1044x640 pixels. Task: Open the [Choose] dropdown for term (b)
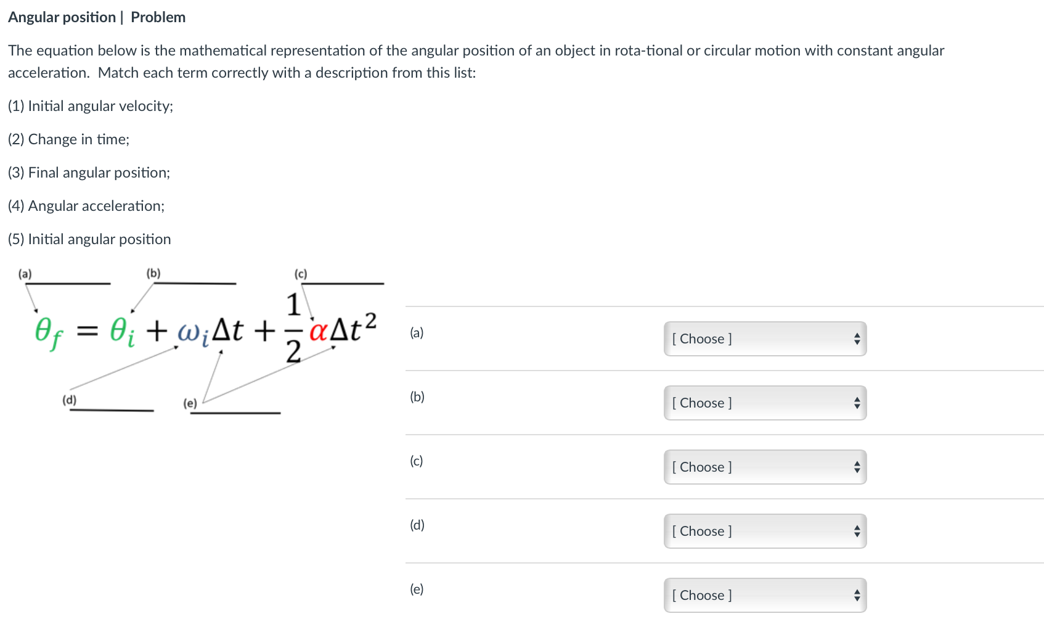click(x=764, y=403)
